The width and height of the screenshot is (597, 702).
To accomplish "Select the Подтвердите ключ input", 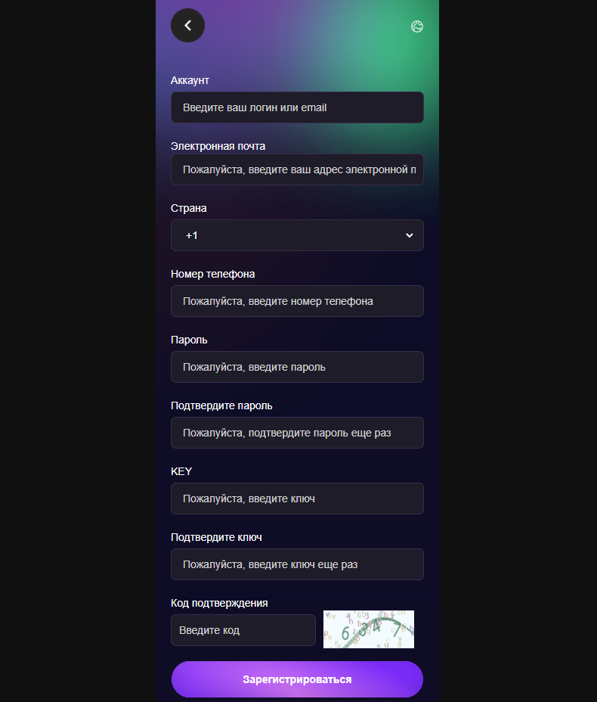I will pyautogui.click(x=297, y=564).
